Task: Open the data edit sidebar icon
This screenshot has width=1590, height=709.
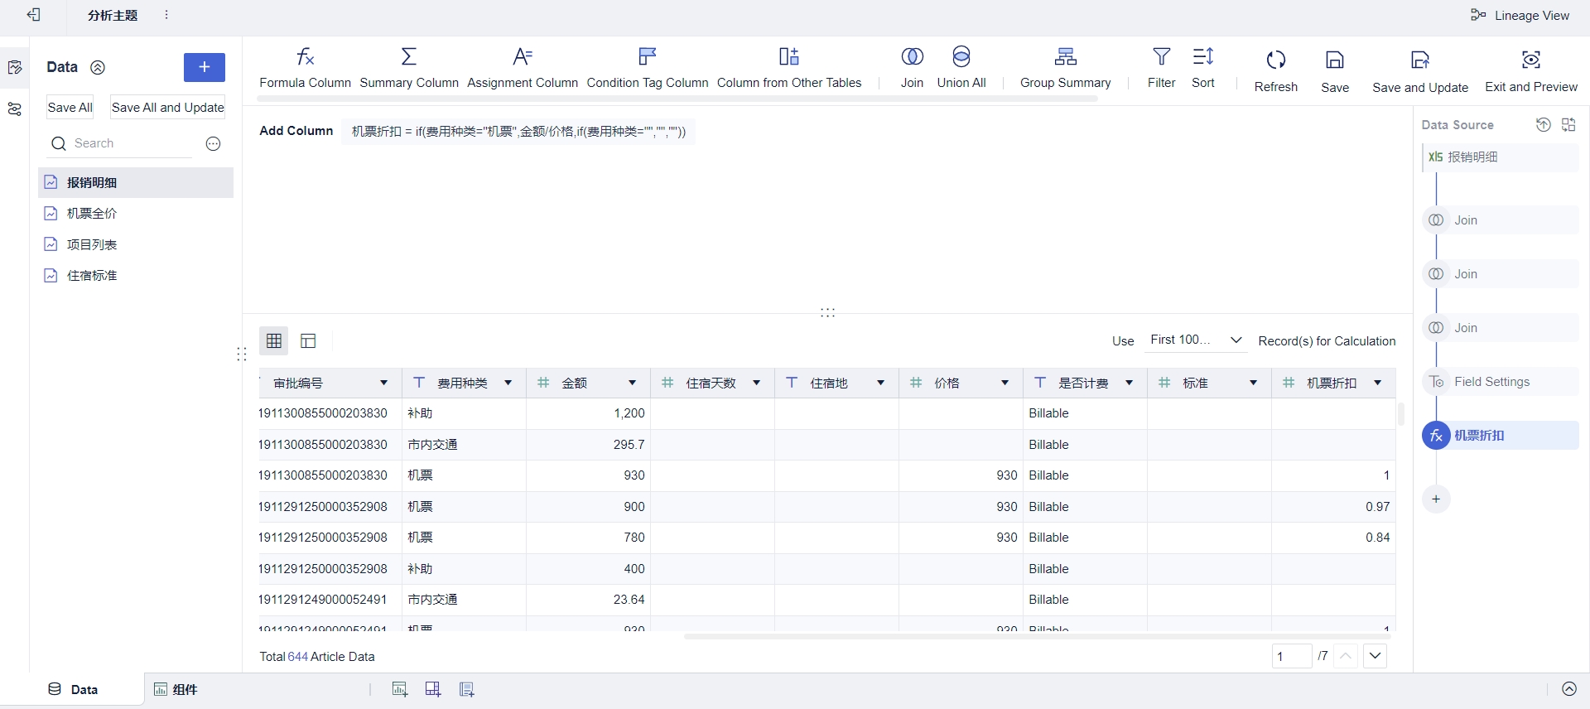Action: (15, 68)
